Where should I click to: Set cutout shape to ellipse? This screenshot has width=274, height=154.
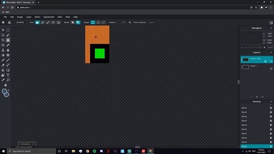98,22
